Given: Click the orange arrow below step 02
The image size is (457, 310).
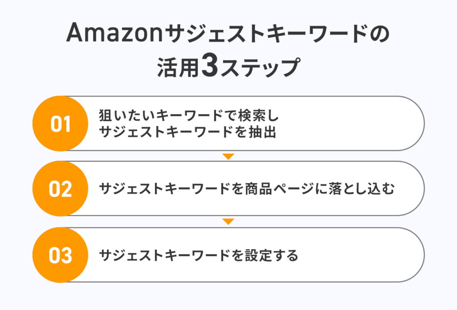Looking at the screenshot, I should coord(228,222).
